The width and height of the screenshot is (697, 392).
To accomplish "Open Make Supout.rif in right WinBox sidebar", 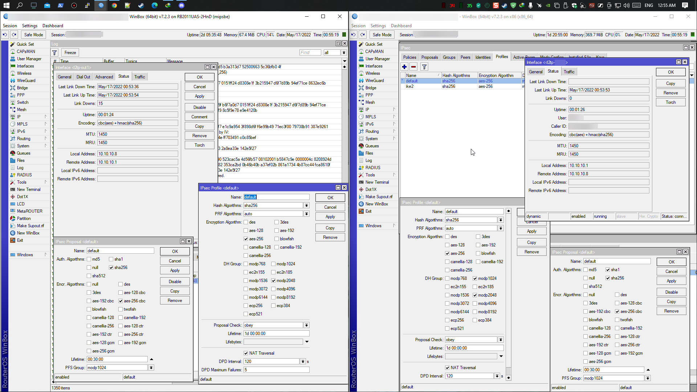I will 379,197.
